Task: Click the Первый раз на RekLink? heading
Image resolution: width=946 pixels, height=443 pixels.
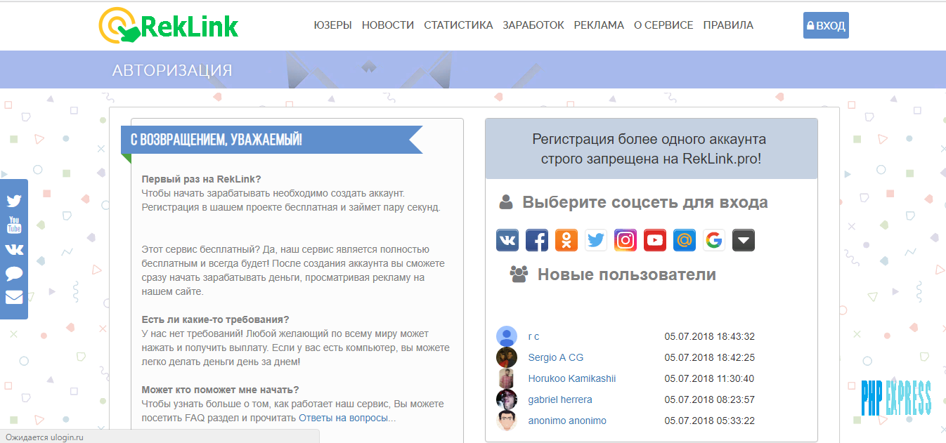Action: pyautogui.click(x=201, y=179)
